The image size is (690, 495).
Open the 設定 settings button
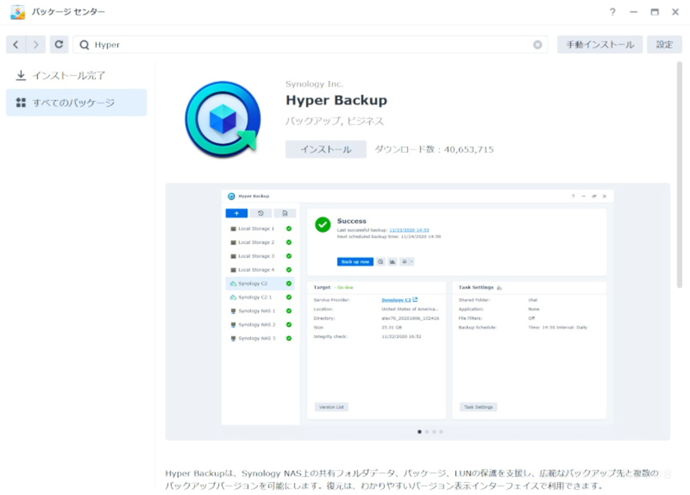pos(664,45)
